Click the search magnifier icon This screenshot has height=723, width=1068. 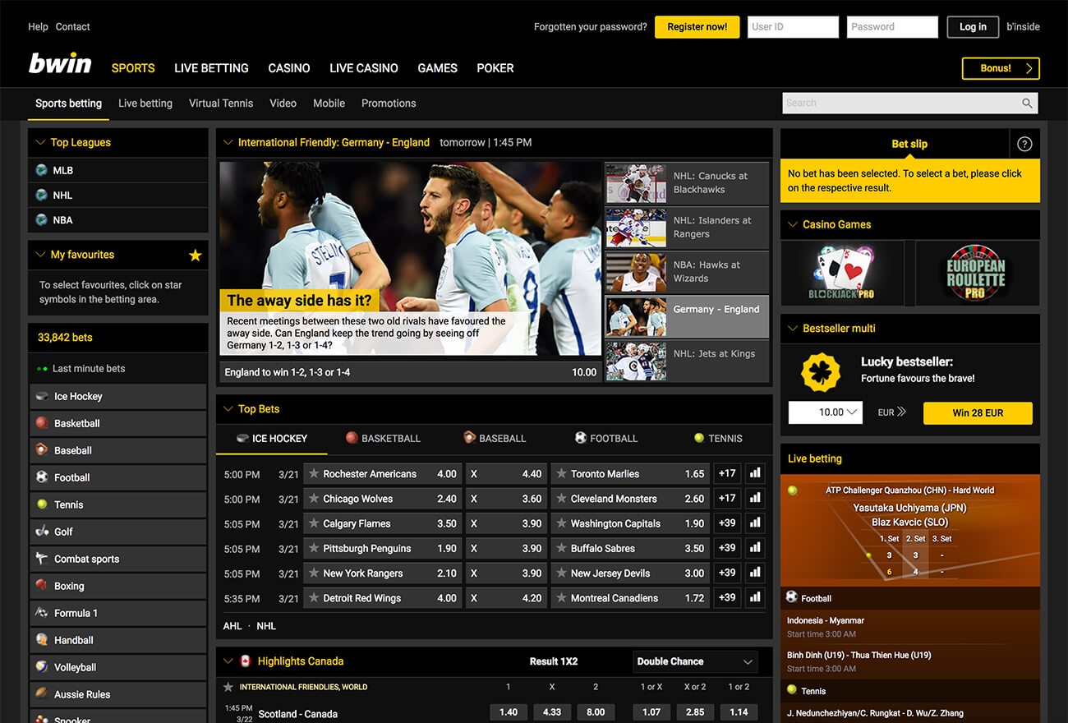[1026, 103]
